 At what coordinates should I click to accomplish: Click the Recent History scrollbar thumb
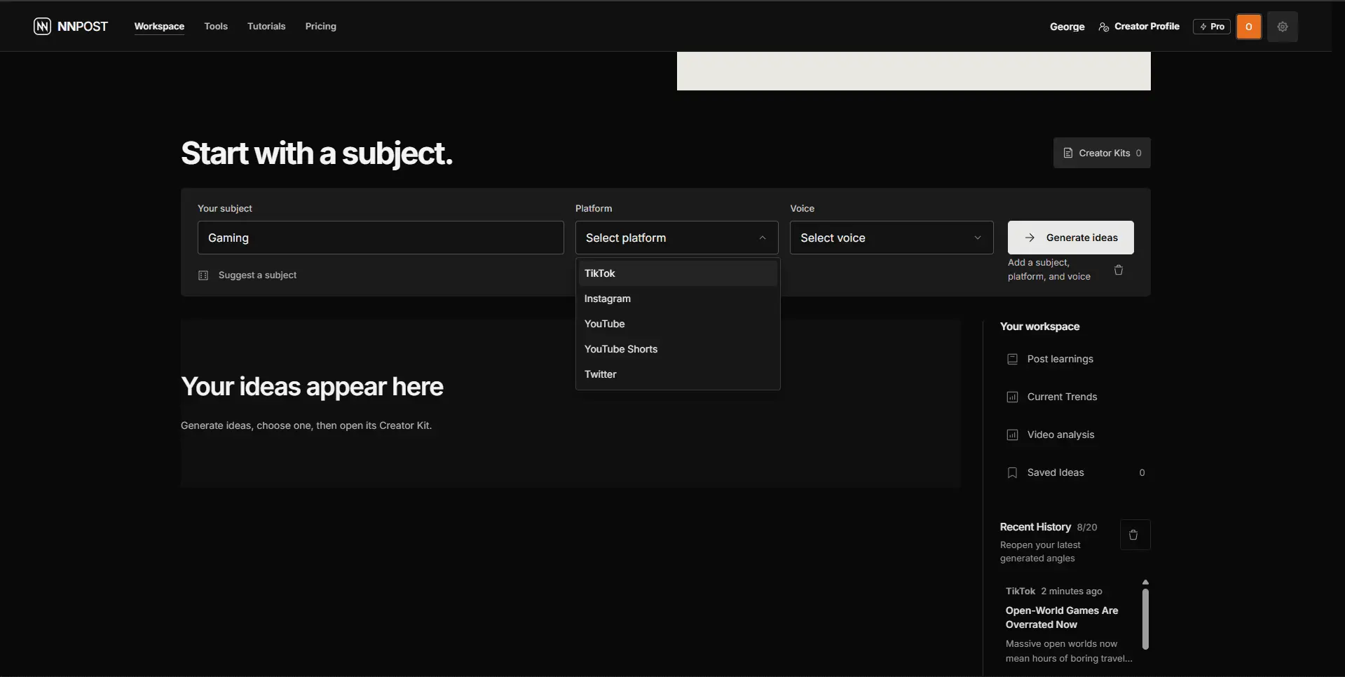click(x=1145, y=619)
